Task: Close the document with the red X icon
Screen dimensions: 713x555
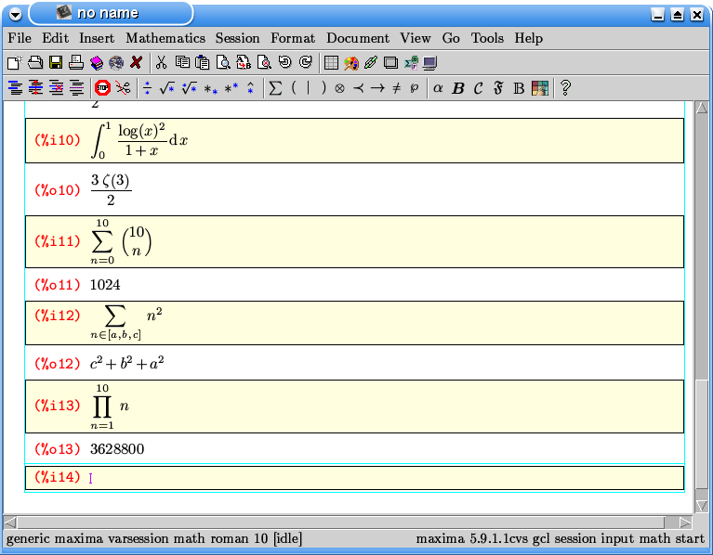Action: coord(136,62)
